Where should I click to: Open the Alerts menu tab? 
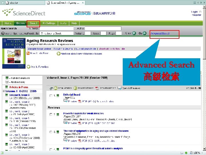[x=63, y=23]
